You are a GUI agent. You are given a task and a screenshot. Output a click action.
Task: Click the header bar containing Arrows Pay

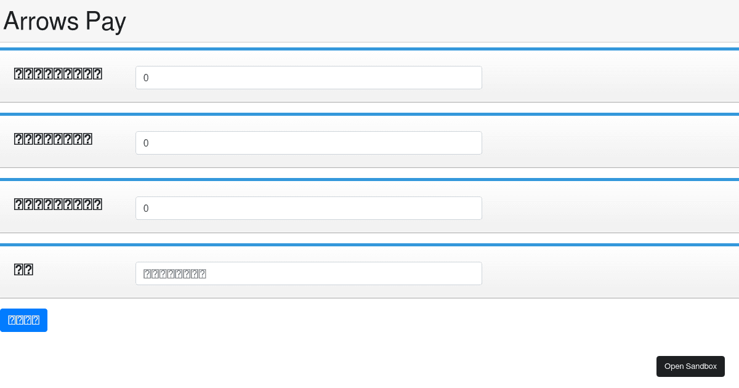tap(369, 21)
